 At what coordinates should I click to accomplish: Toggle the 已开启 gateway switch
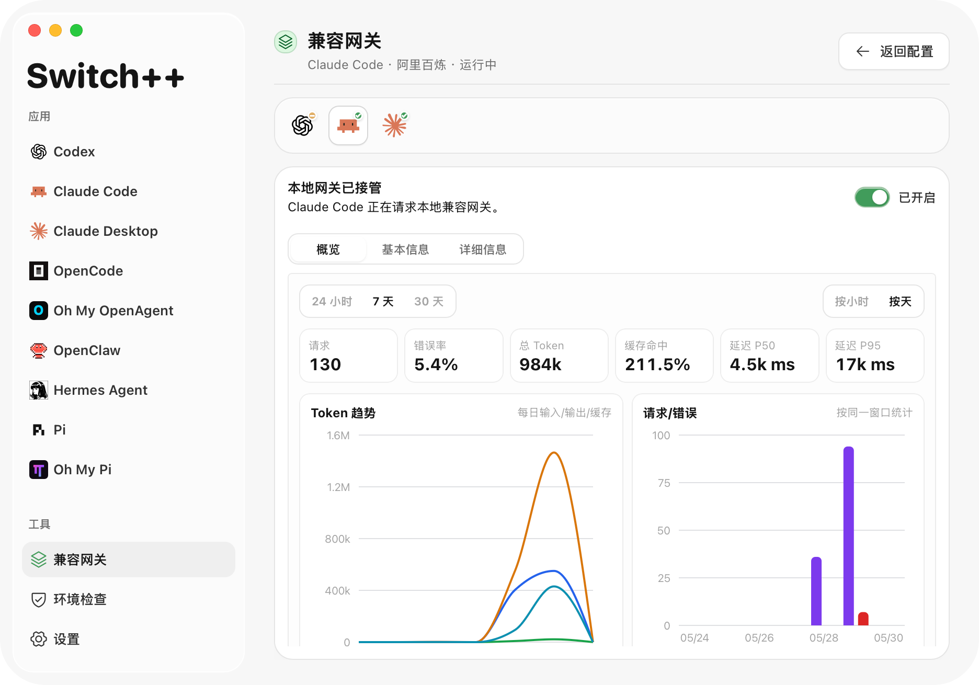pyautogui.click(x=872, y=198)
